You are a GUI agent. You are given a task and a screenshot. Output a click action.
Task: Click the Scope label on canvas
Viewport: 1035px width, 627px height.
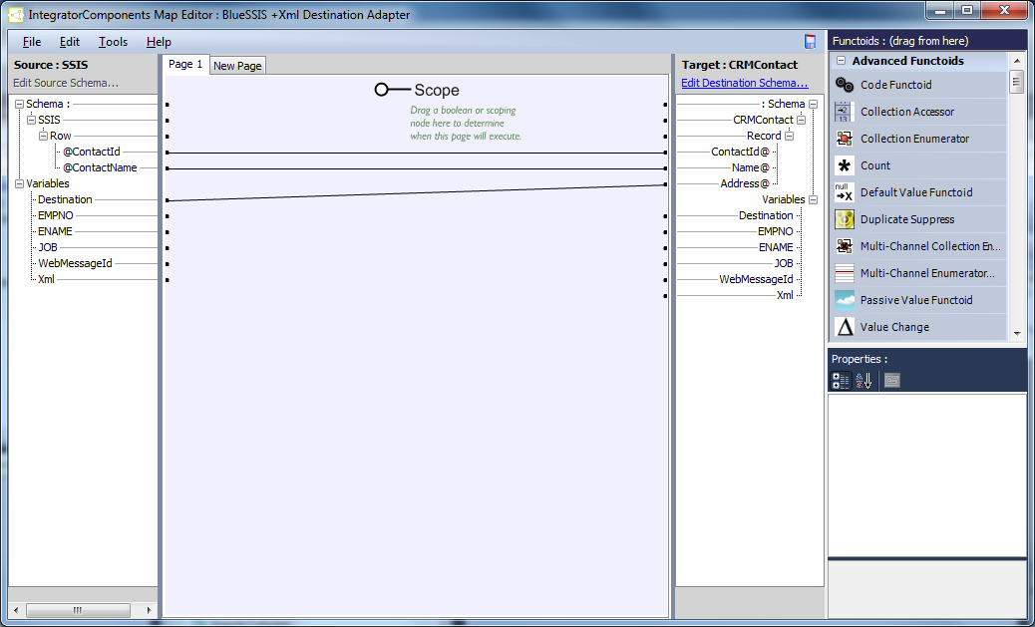click(x=437, y=91)
